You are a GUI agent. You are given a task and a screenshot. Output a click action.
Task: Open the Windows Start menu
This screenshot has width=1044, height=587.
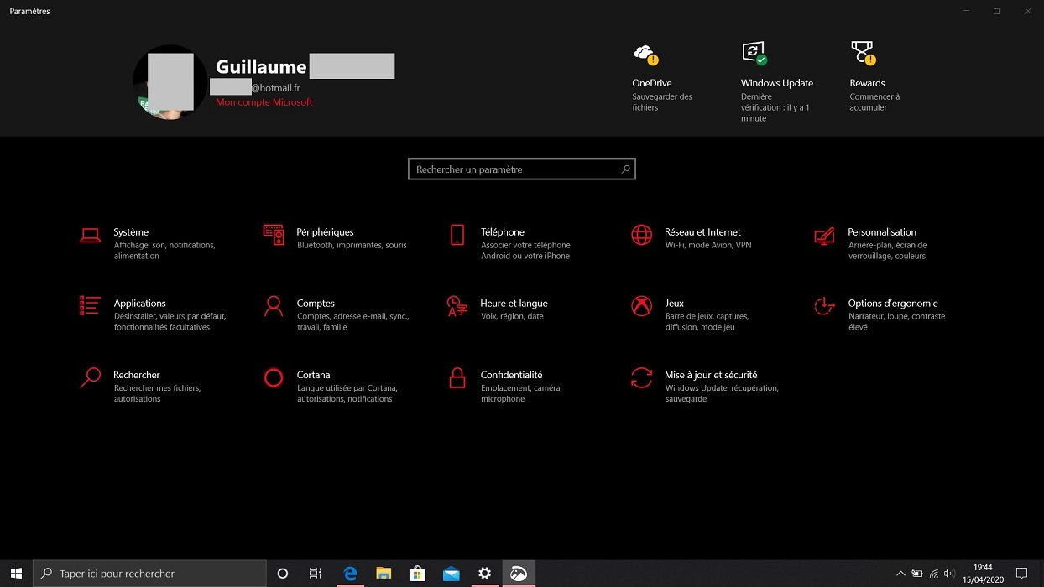tap(16, 574)
